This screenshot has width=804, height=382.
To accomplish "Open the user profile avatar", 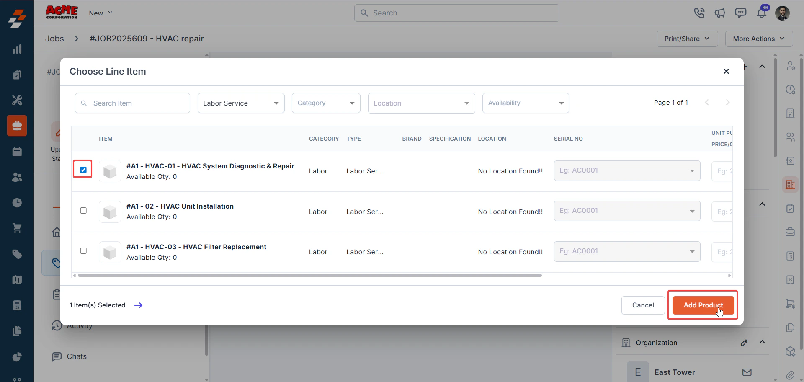I will [782, 13].
